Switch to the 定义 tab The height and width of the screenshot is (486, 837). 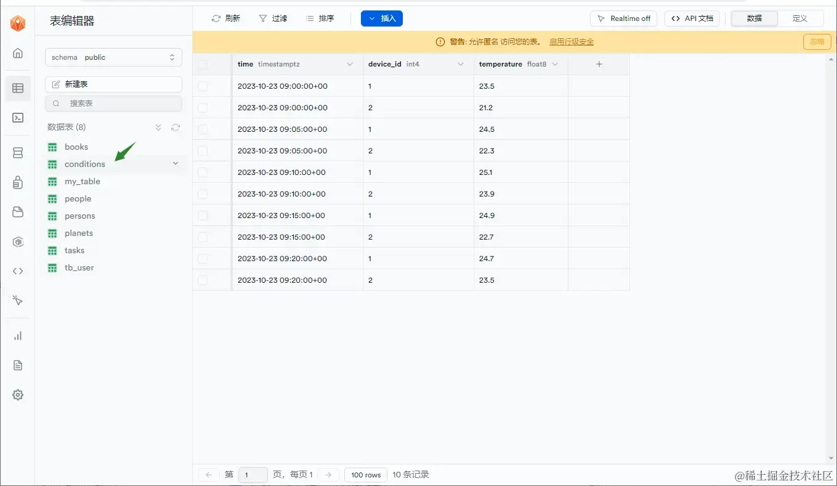800,18
